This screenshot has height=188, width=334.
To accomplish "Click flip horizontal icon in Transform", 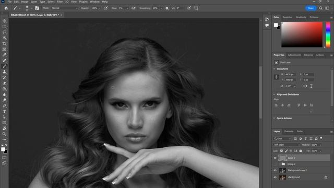I will pyautogui.click(x=305, y=86).
